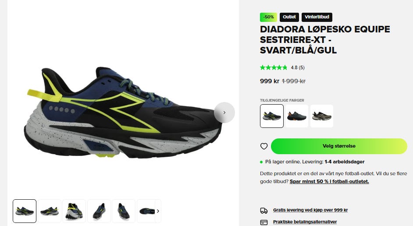
Task: Advance thumbnail strip with small chevron
Action: tap(158, 211)
